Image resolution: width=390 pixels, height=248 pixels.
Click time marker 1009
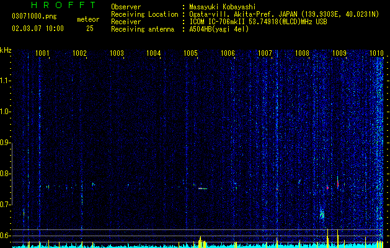(340, 53)
